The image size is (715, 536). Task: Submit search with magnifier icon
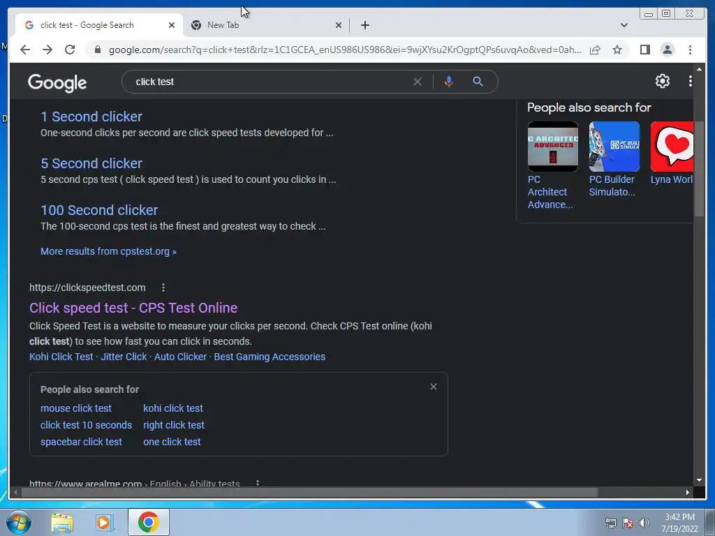[x=478, y=82]
